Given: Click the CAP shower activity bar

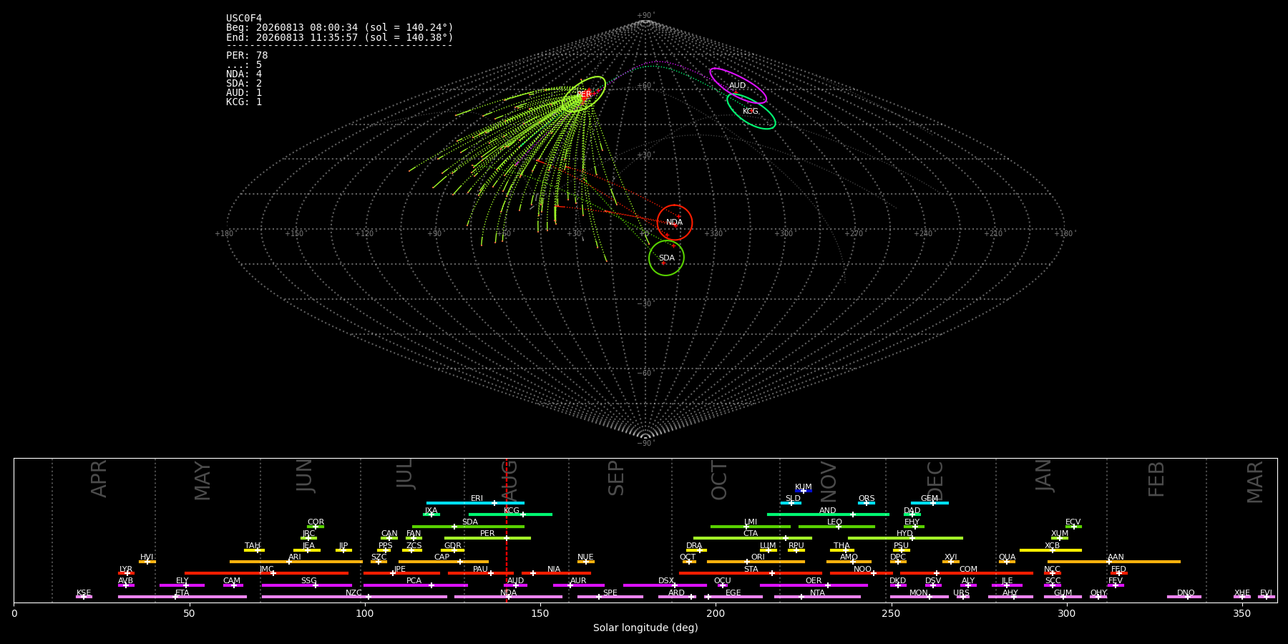Looking at the screenshot, I should pos(444,562).
